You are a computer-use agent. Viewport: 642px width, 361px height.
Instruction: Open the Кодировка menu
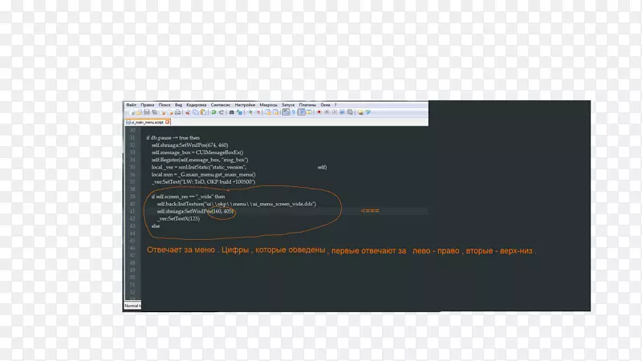tap(197, 105)
